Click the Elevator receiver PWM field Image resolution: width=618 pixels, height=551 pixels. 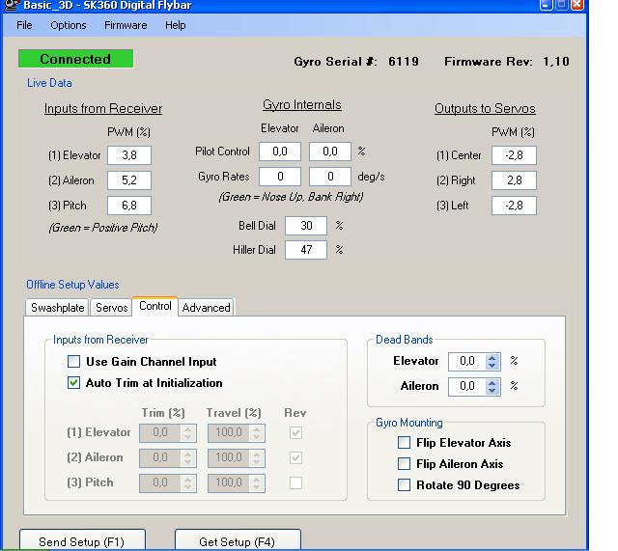click(129, 155)
